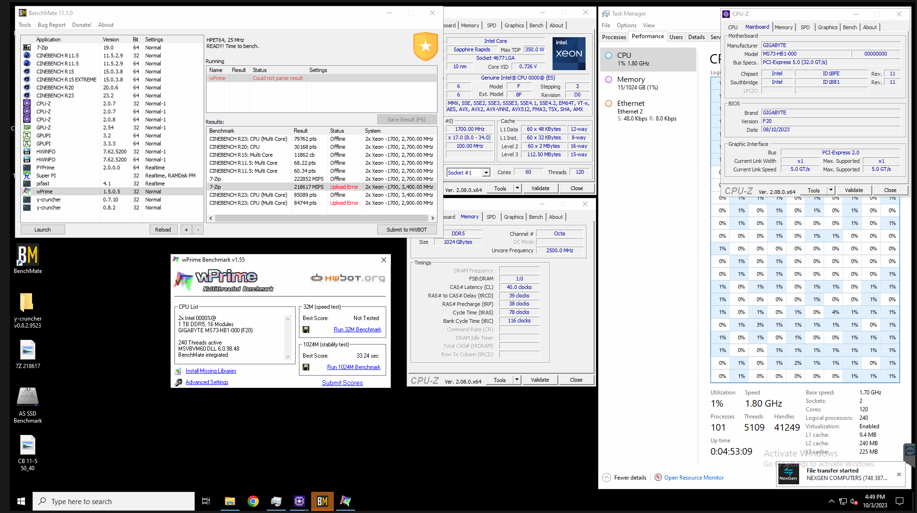
Task: Dismiss NexGen file transfer notification
Action: (899, 474)
